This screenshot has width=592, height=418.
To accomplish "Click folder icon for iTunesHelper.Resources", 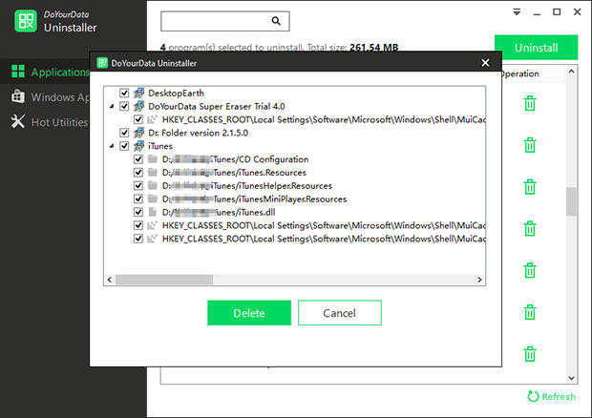I will click(x=153, y=185).
